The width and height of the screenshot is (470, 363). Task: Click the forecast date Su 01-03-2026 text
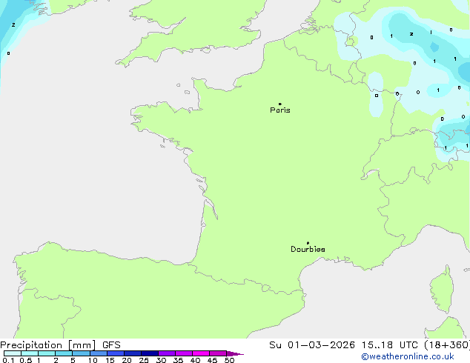pos(312,345)
